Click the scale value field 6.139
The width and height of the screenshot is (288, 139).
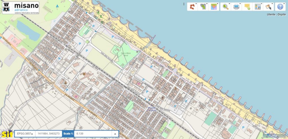point(93,134)
